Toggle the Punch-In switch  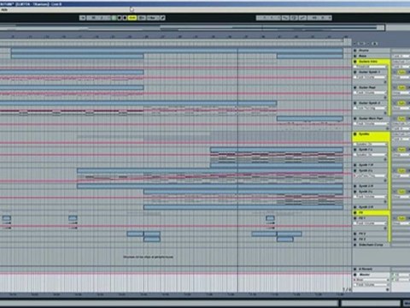tap(285, 18)
